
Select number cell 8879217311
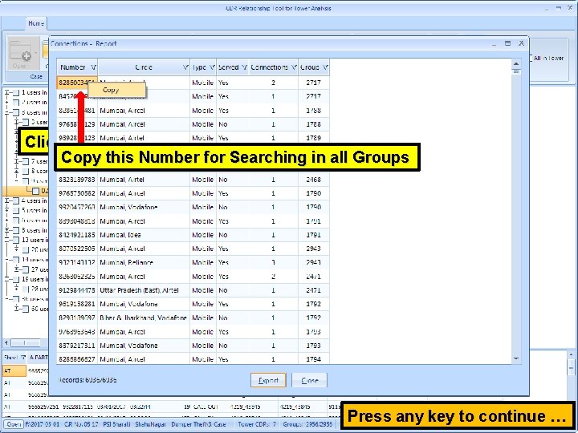tap(77, 346)
